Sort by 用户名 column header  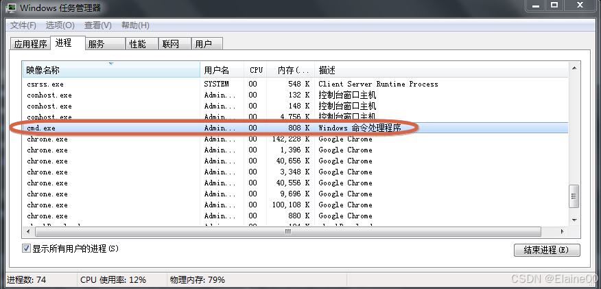tap(222, 70)
